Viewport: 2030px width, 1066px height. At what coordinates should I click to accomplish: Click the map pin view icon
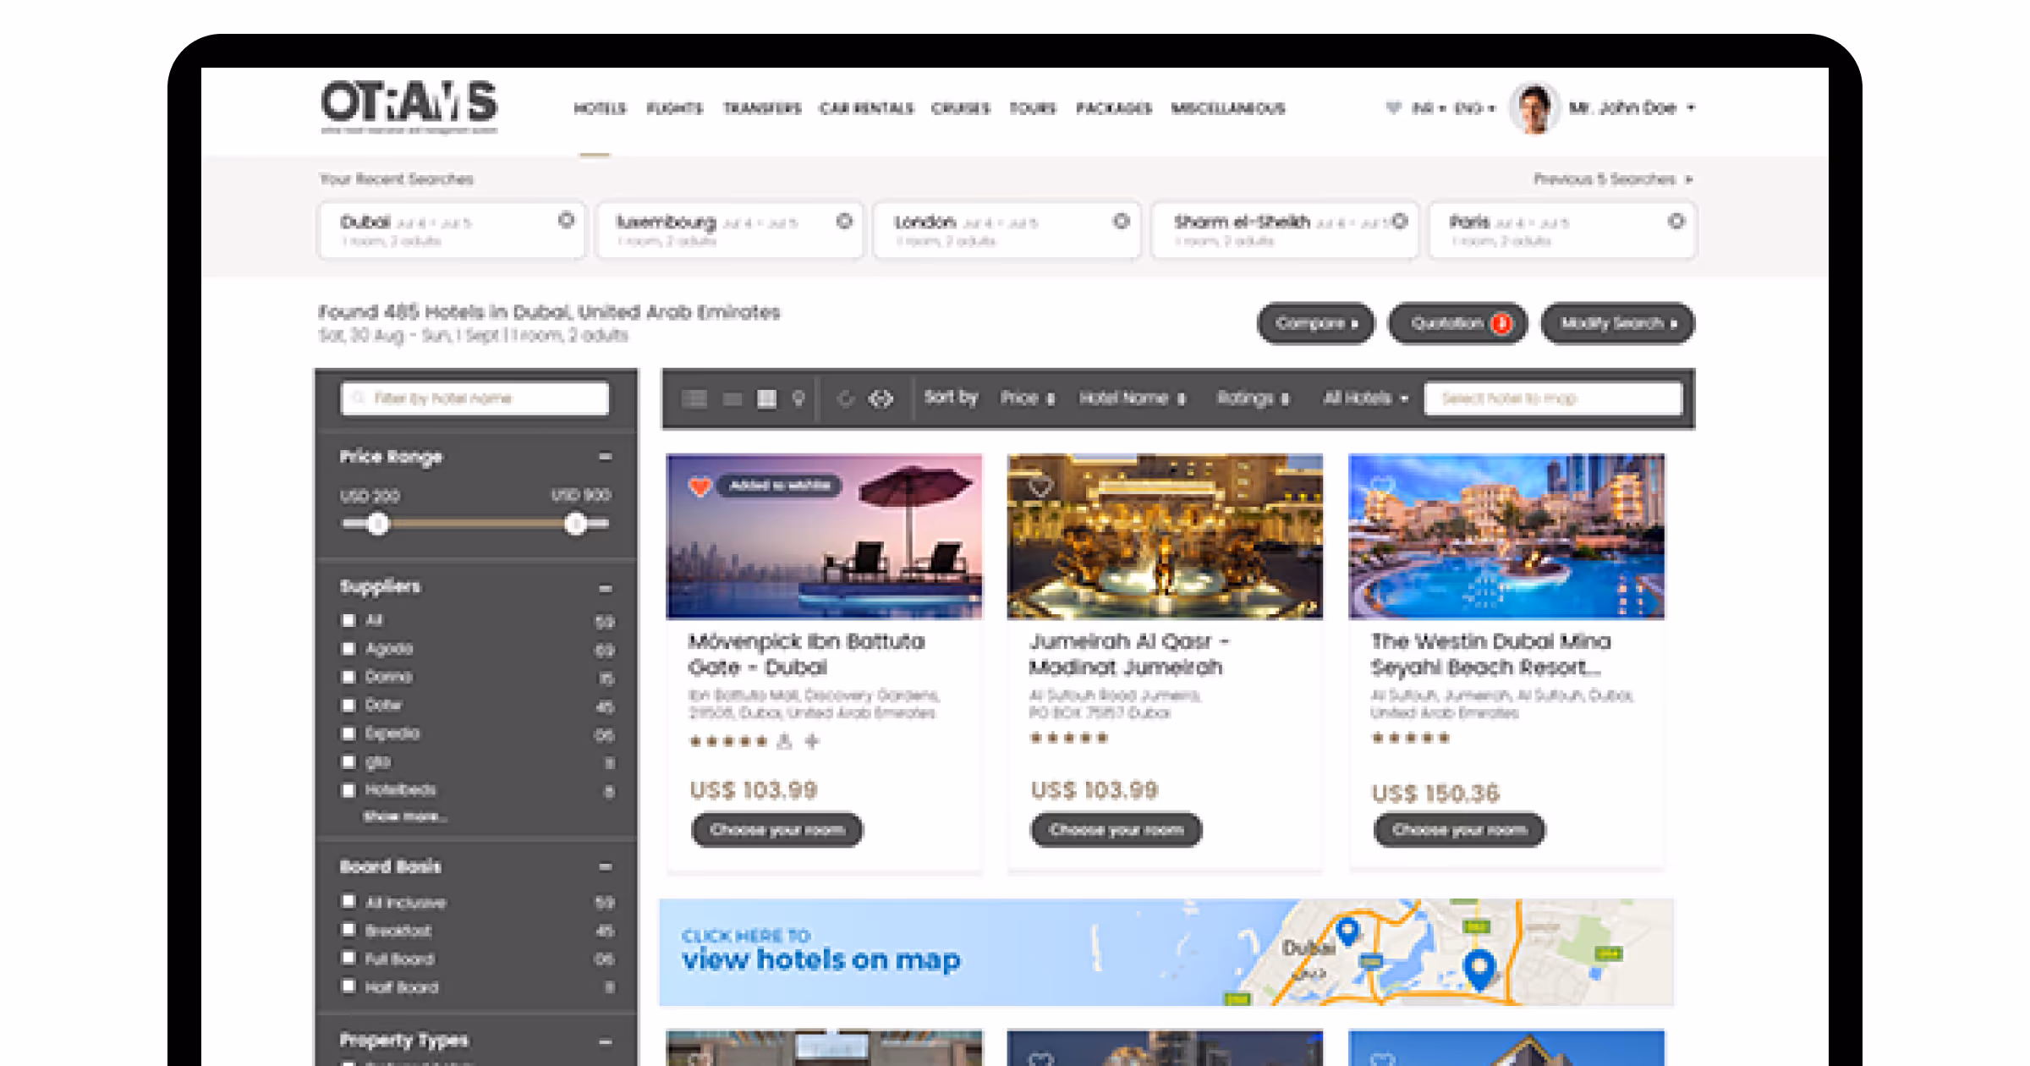click(x=798, y=398)
